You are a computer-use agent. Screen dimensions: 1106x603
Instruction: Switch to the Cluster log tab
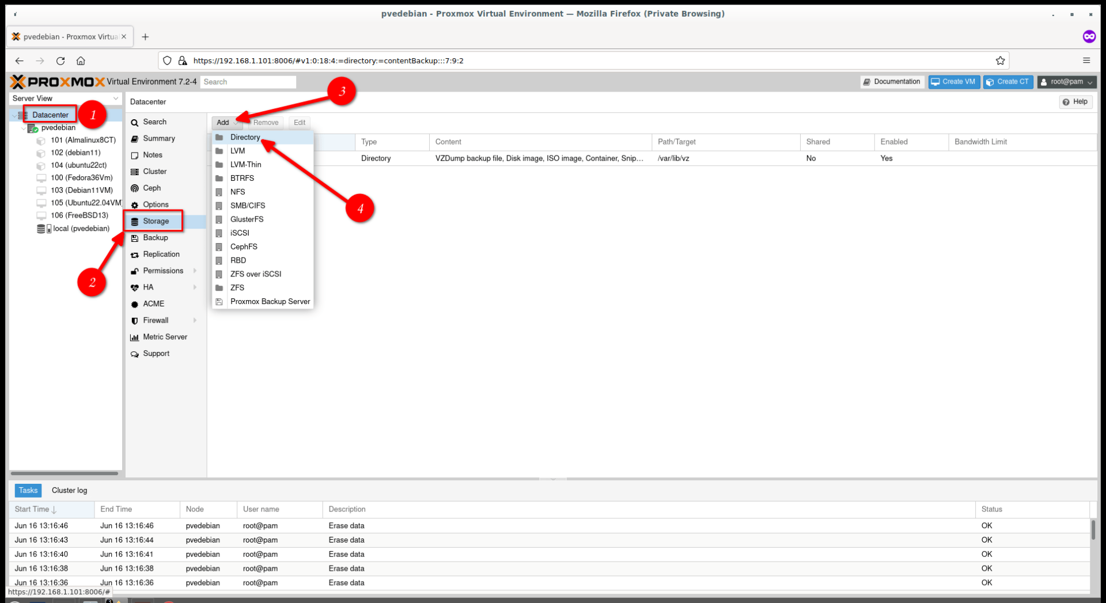[x=69, y=490]
